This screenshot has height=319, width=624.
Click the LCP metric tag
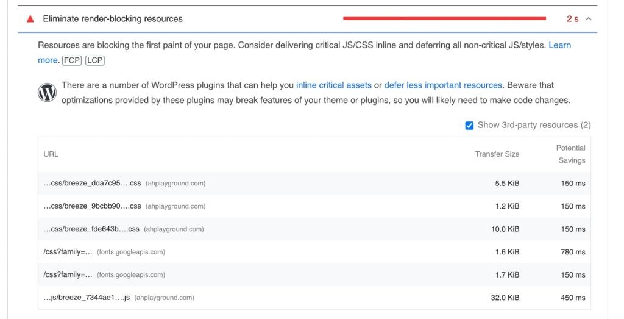pos(94,60)
